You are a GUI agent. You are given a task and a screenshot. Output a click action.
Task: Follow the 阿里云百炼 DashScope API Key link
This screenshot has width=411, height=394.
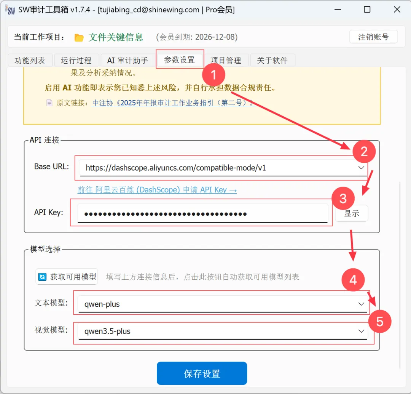point(157,190)
